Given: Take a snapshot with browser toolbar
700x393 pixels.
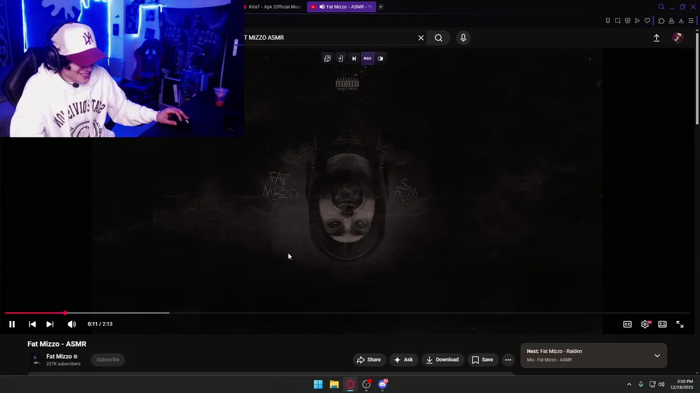Looking at the screenshot, I should [617, 21].
